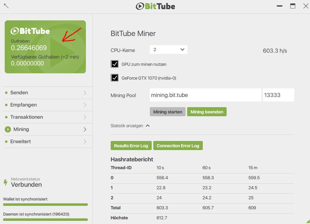Click the 'Mining beenden' button
Viewport: 310px width, 224px height.
[x=207, y=112]
